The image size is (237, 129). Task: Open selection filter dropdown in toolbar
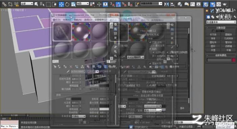pos(27,4)
